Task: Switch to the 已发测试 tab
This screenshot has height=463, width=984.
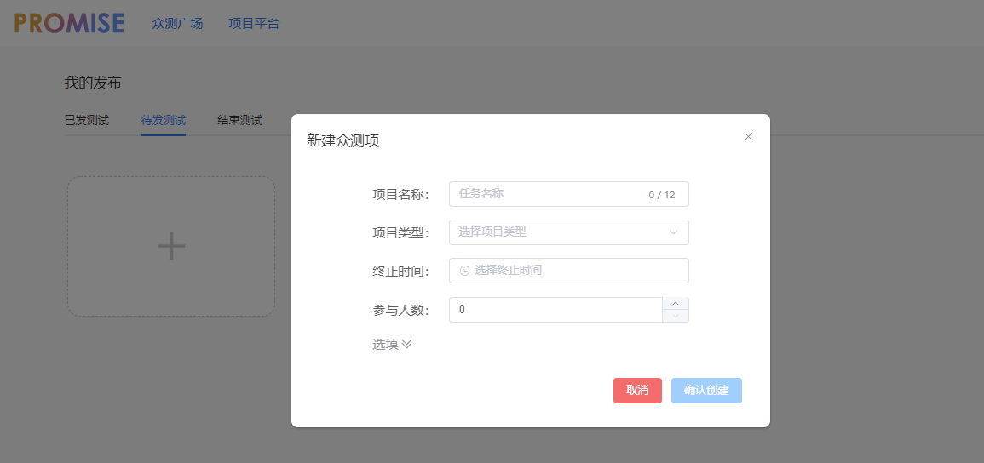Action: (x=87, y=120)
